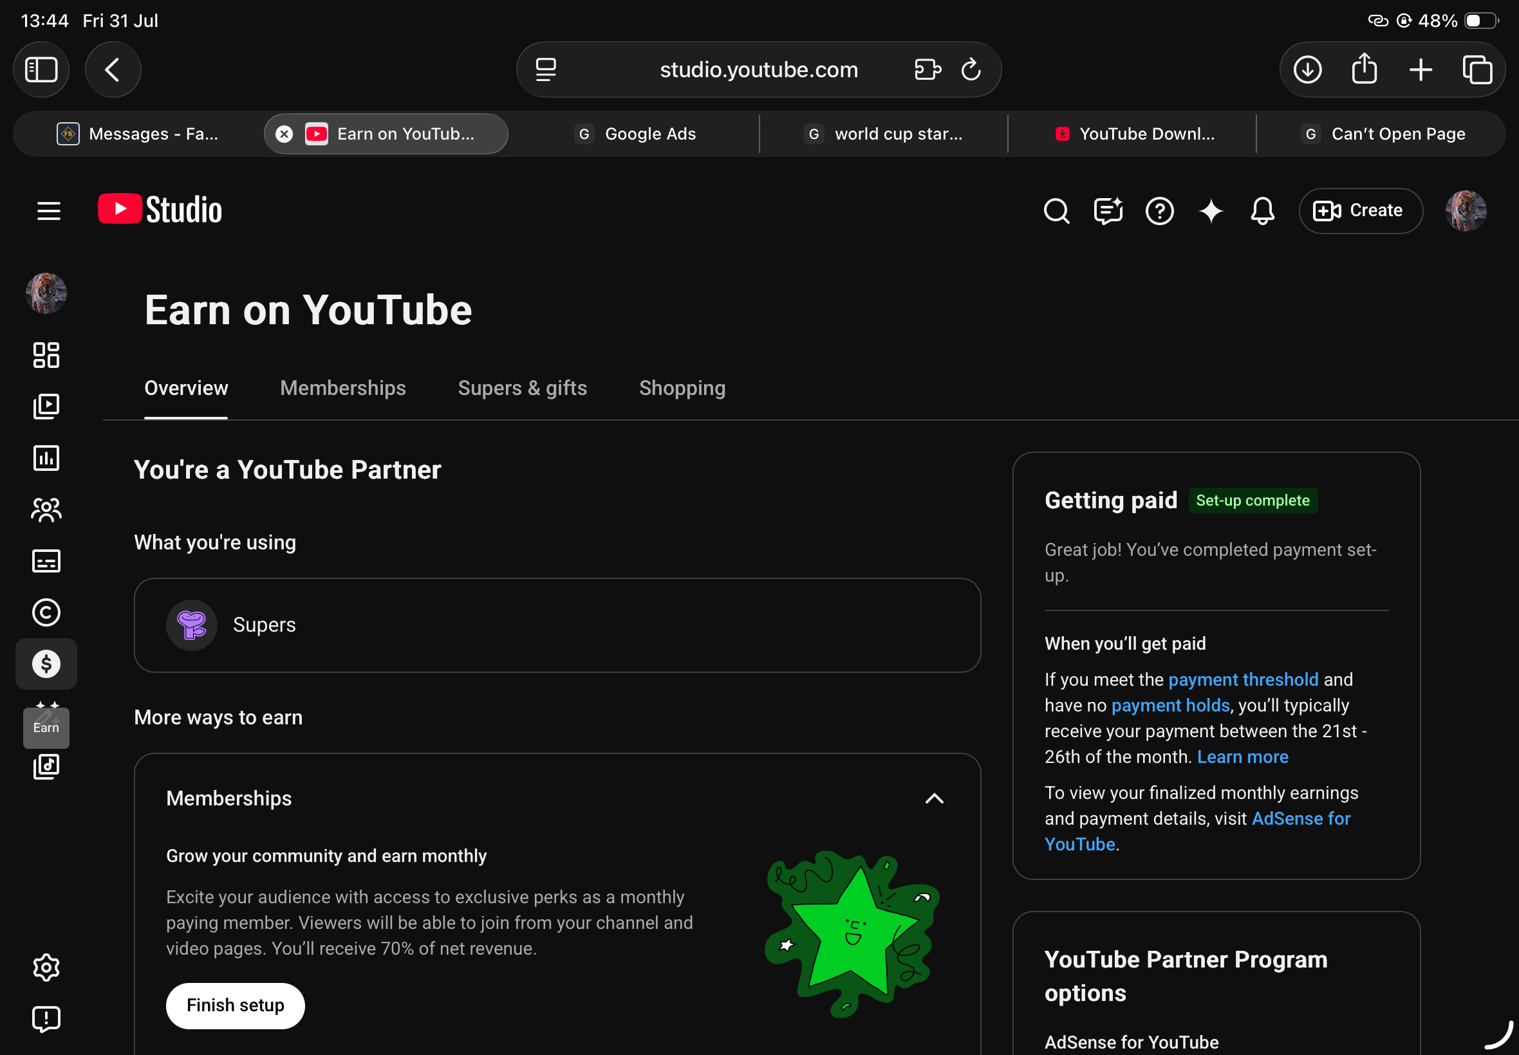
Task: Open the Send feedback sidebar icon
Action: [46, 1018]
